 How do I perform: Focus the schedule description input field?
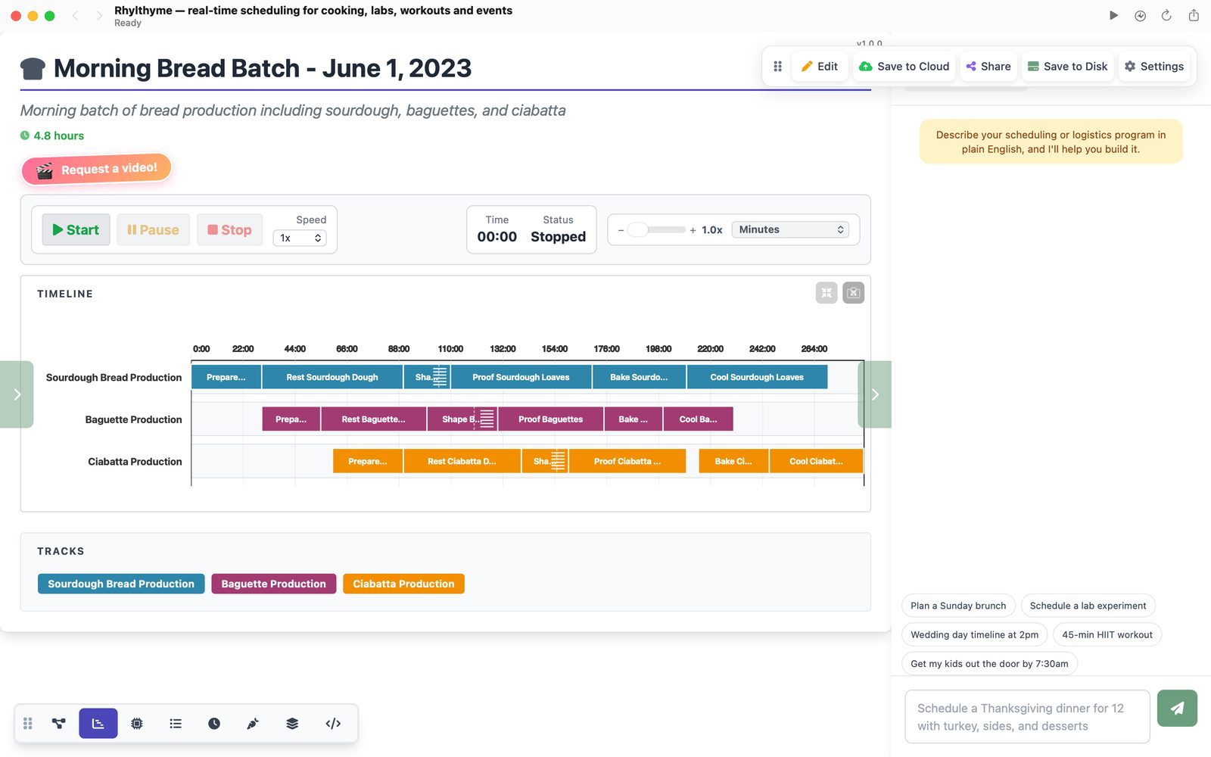coord(1027,717)
